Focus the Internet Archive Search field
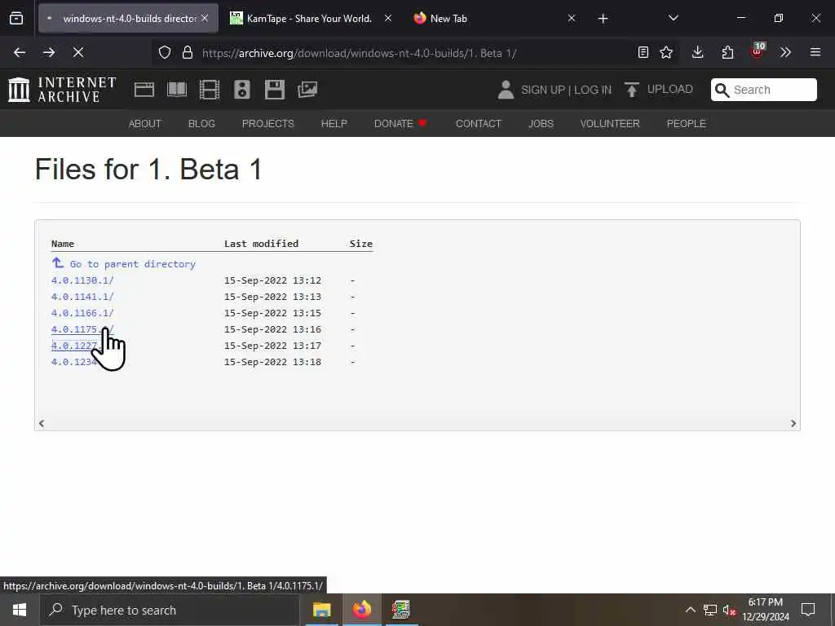835x626 pixels. pos(763,90)
